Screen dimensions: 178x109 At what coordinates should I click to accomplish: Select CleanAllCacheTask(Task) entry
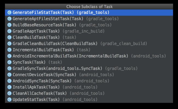tap(89, 93)
